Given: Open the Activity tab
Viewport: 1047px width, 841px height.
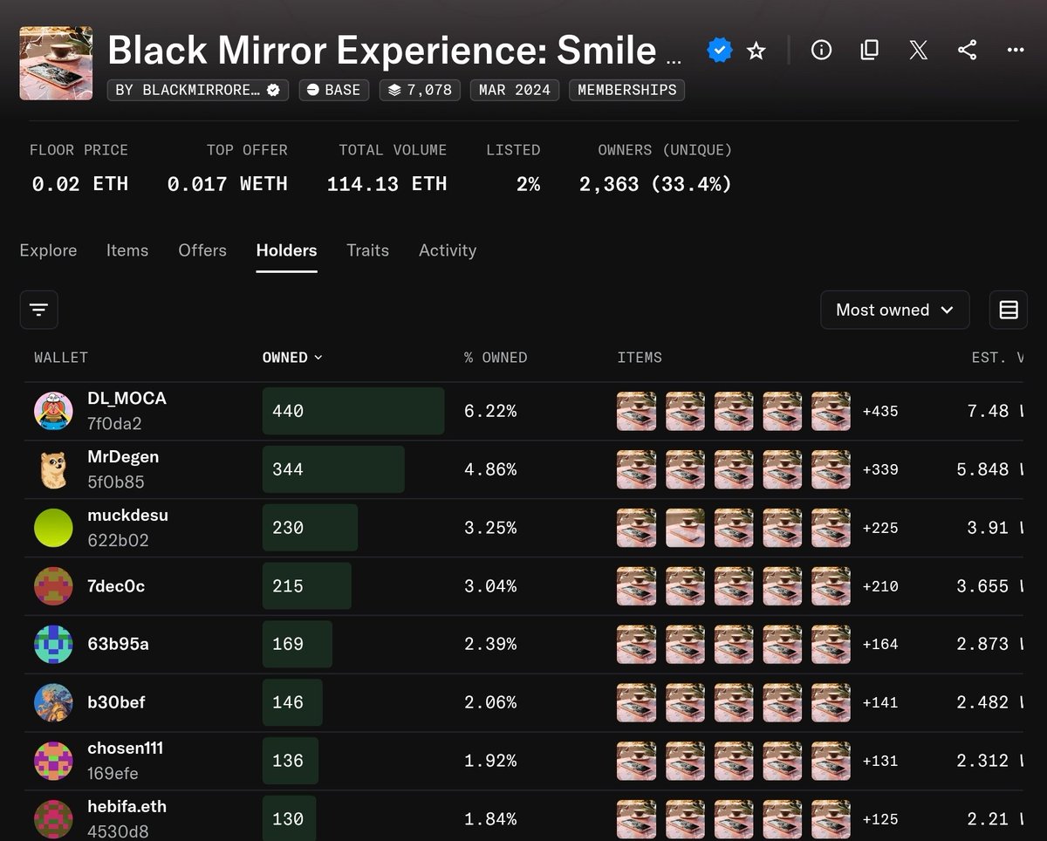Looking at the screenshot, I should tap(448, 250).
